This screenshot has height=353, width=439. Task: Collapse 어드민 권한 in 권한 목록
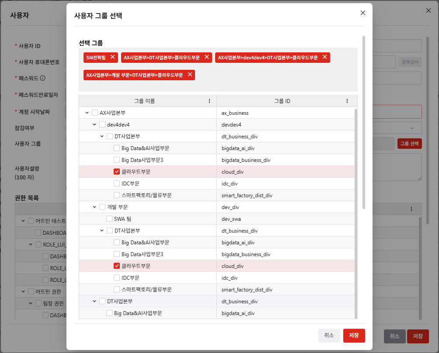23,291
